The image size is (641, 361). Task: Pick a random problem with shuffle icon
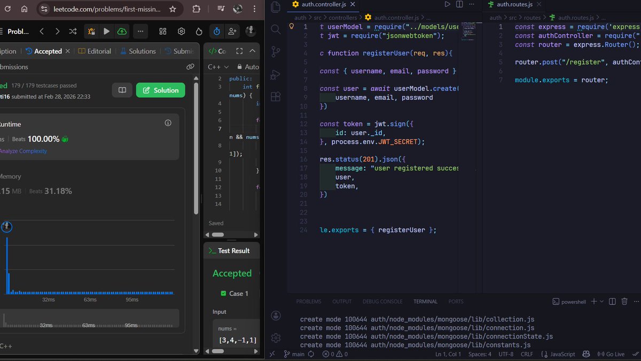coord(73,32)
